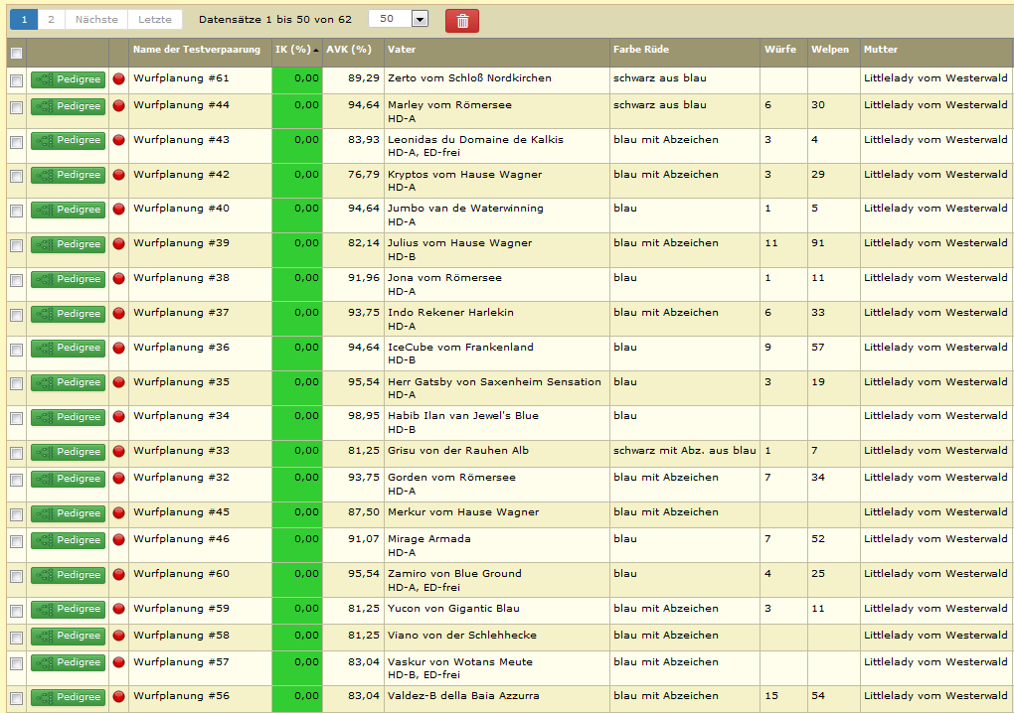
Task: Go to pagination page 1
Action: pyautogui.click(x=24, y=20)
